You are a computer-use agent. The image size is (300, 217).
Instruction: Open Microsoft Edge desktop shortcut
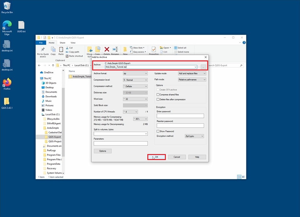pyautogui.click(x=7, y=25)
